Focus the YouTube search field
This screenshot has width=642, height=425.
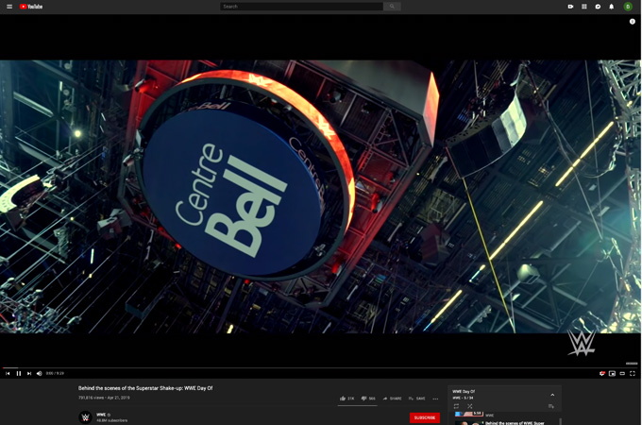pos(301,7)
